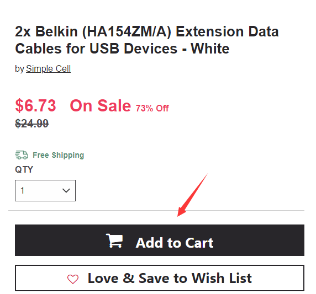Image resolution: width=316 pixels, height=294 pixels.
Task: Click the shopping cart icon
Action: pyautogui.click(x=114, y=240)
